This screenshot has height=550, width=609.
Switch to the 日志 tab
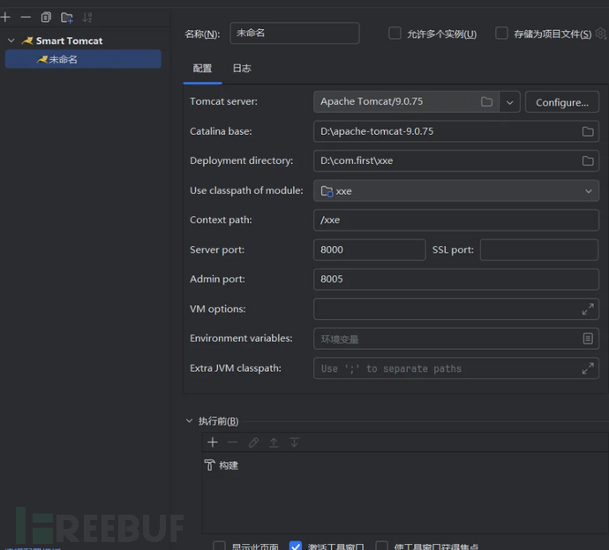coord(242,68)
